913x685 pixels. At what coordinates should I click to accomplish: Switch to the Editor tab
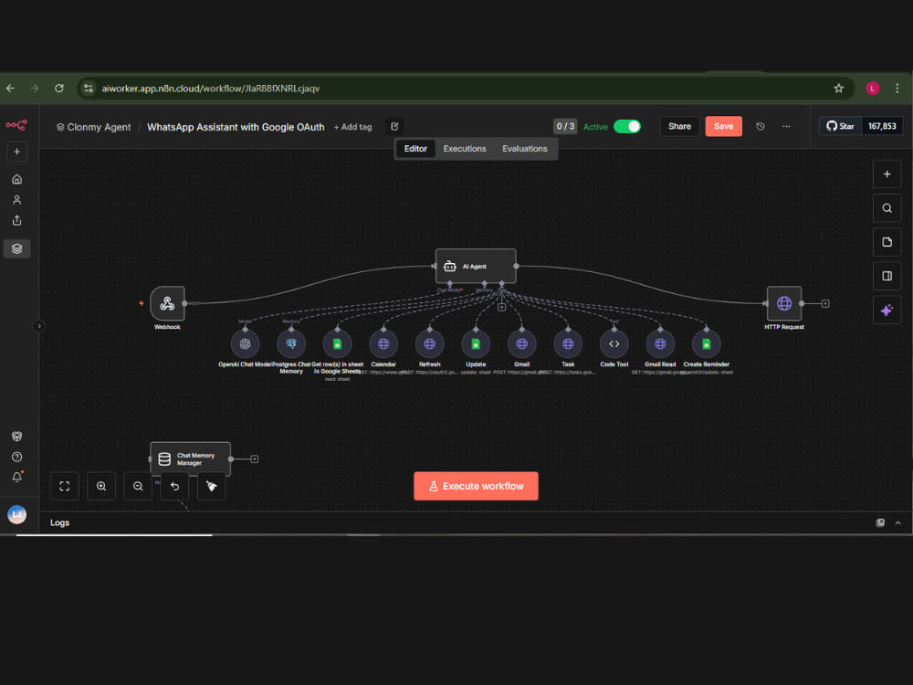tap(415, 149)
